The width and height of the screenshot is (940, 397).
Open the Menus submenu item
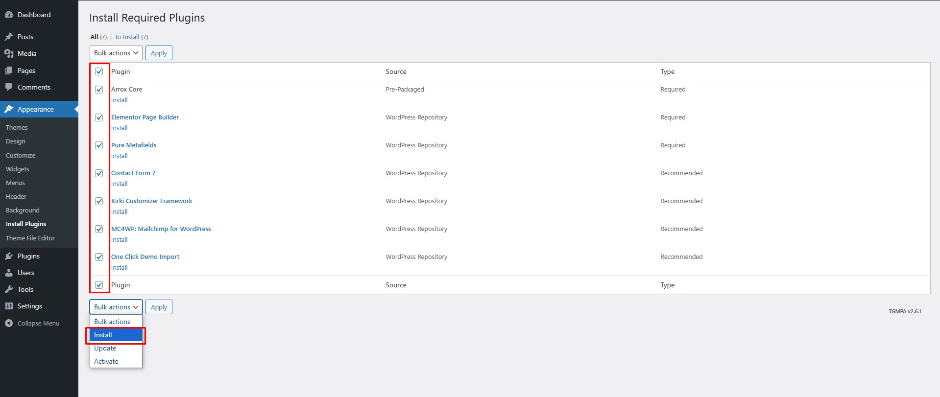tap(15, 183)
